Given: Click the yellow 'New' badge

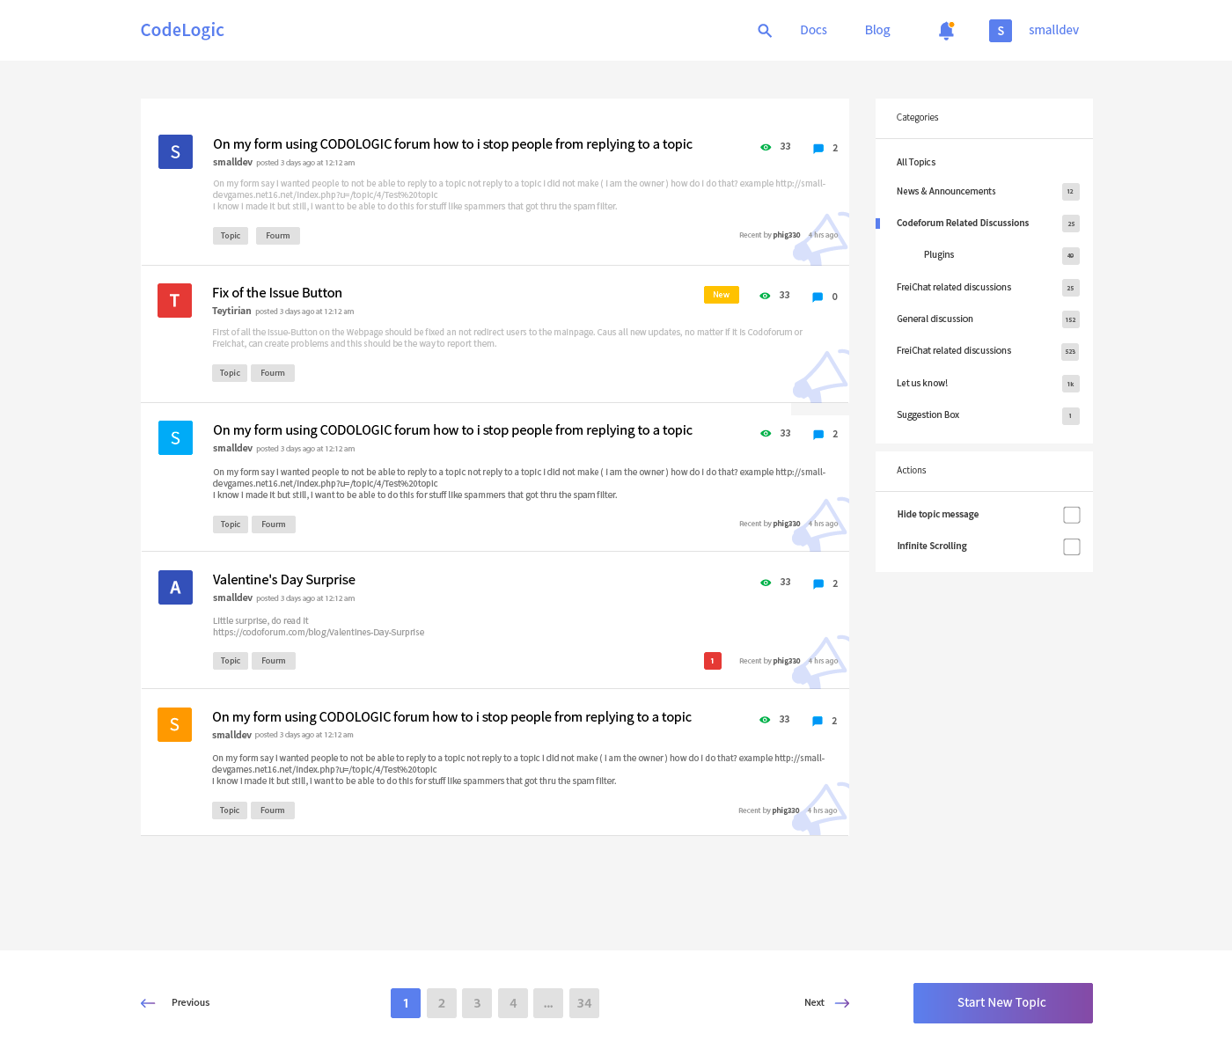Looking at the screenshot, I should 722,295.
